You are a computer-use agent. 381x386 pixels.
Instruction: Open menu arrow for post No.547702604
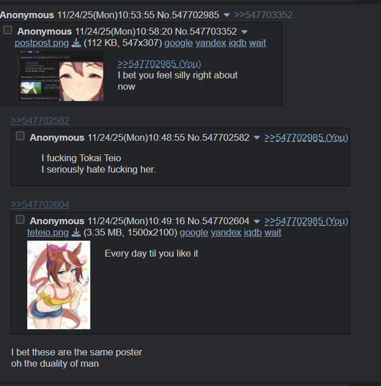(x=257, y=221)
